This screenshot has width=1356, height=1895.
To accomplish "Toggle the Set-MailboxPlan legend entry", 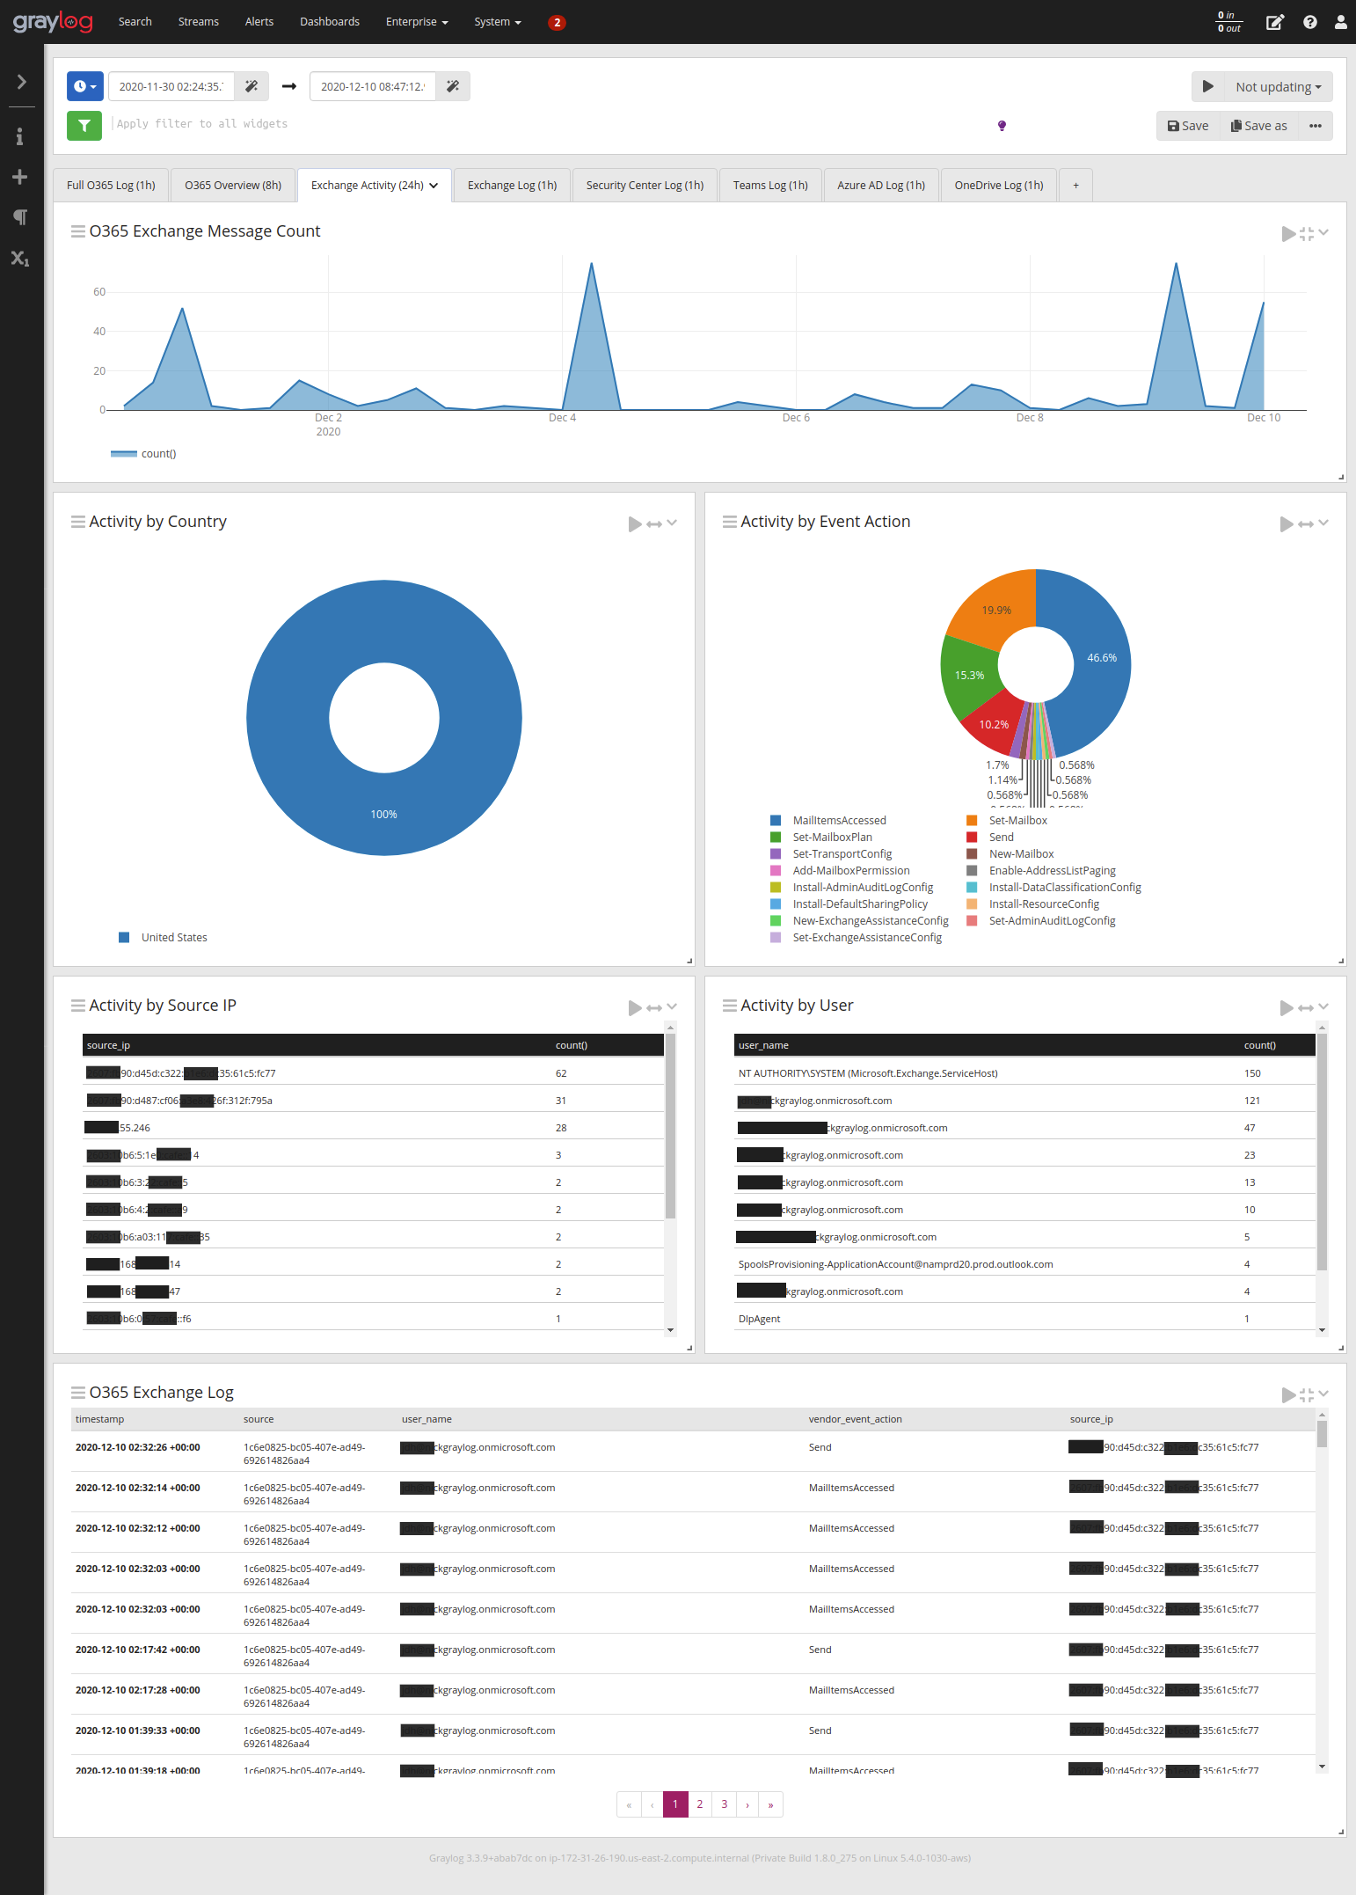I will [821, 837].
